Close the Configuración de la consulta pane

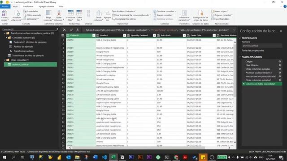click(x=281, y=31)
